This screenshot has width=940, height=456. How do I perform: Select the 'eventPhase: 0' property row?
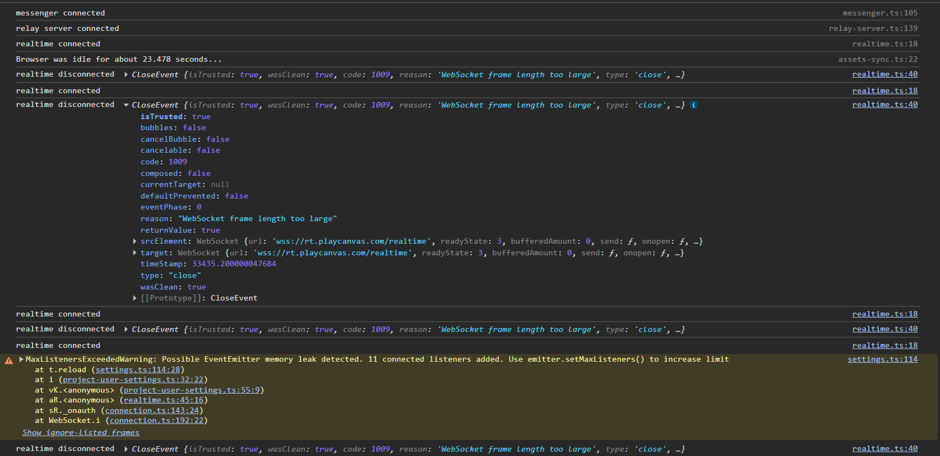171,207
